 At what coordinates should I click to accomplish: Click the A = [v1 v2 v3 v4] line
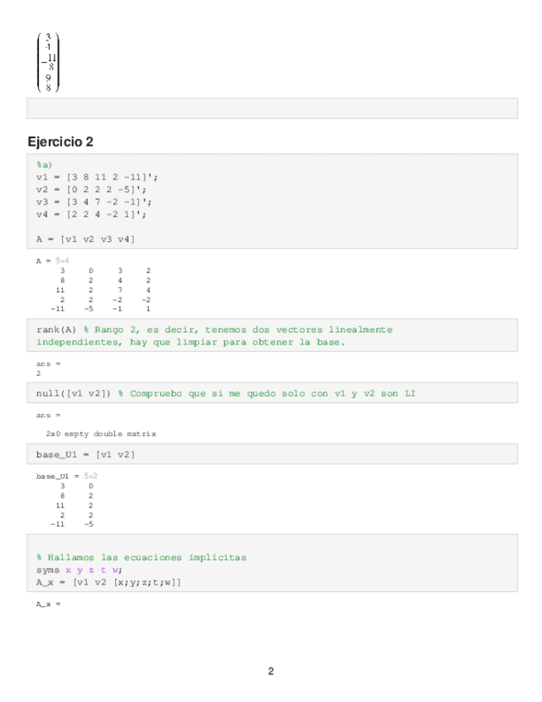click(x=85, y=239)
